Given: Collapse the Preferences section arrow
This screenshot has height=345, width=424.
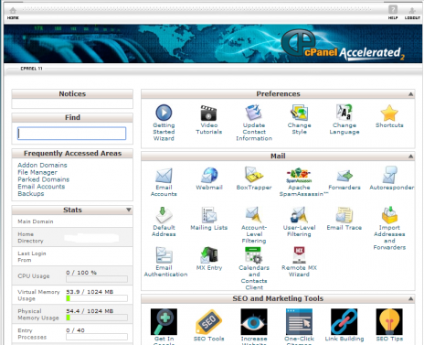Looking at the screenshot, I should tap(410, 94).
